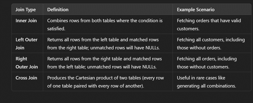Click the Definition column header
Image resolution: width=253 pixels, height=103 pixels.
click(58, 10)
